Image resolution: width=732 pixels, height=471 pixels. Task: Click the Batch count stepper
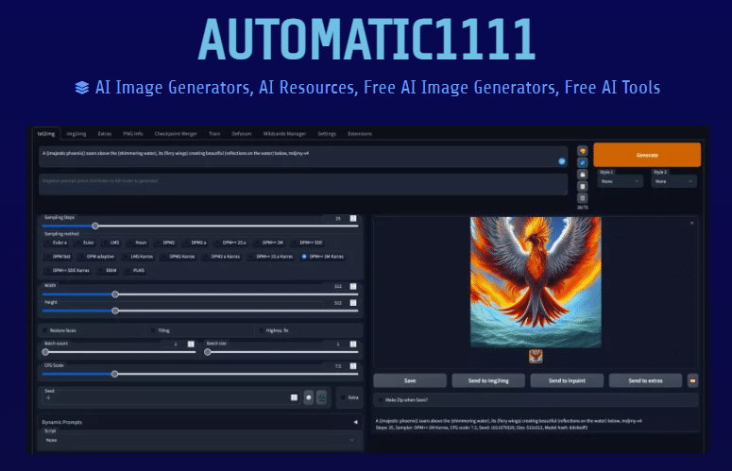click(191, 344)
